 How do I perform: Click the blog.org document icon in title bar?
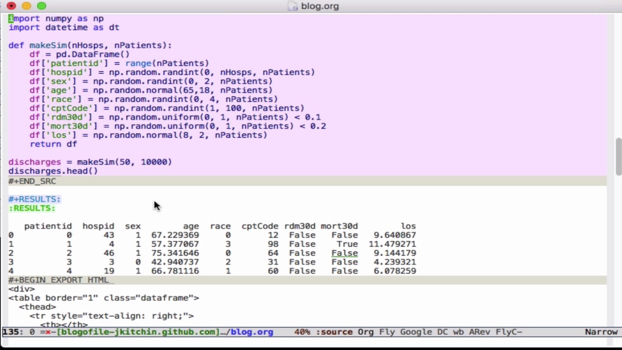click(x=293, y=6)
